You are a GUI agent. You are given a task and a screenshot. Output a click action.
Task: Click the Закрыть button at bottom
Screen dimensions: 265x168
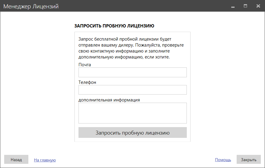click(249, 160)
